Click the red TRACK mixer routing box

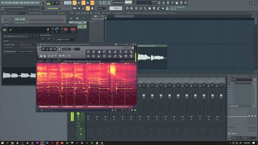(x=73, y=29)
